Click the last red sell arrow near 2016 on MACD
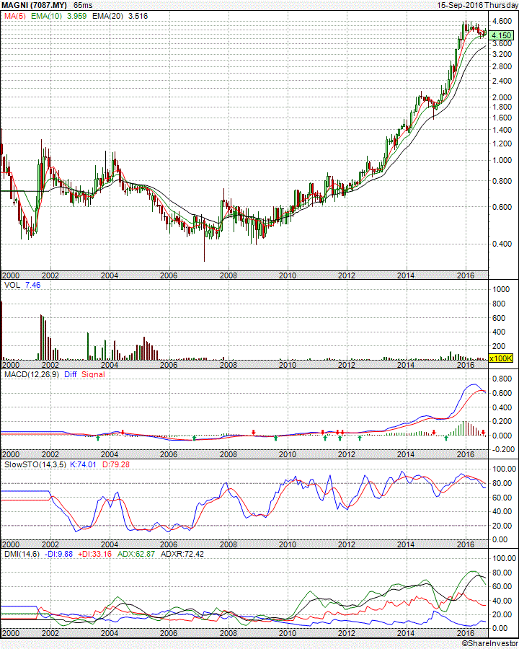The height and width of the screenshot is (649, 519). 483,433
